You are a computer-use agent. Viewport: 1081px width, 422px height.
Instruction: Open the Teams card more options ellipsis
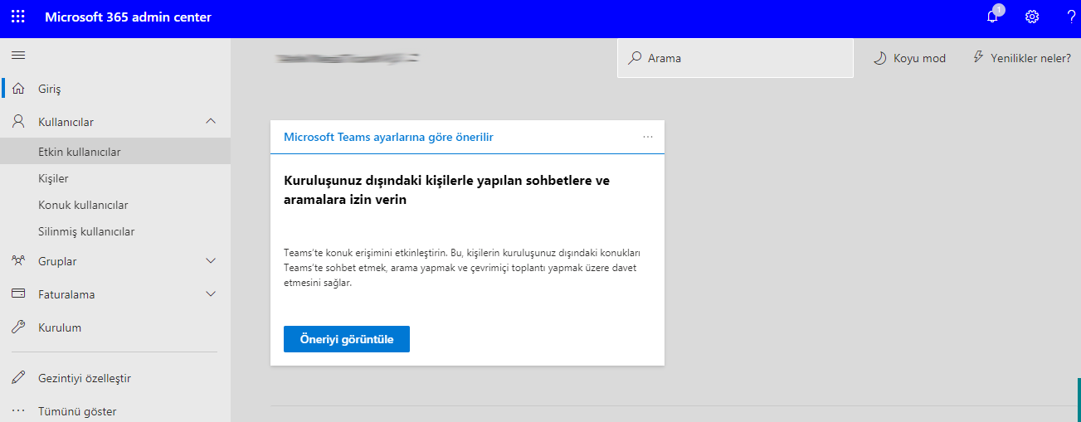click(x=648, y=137)
